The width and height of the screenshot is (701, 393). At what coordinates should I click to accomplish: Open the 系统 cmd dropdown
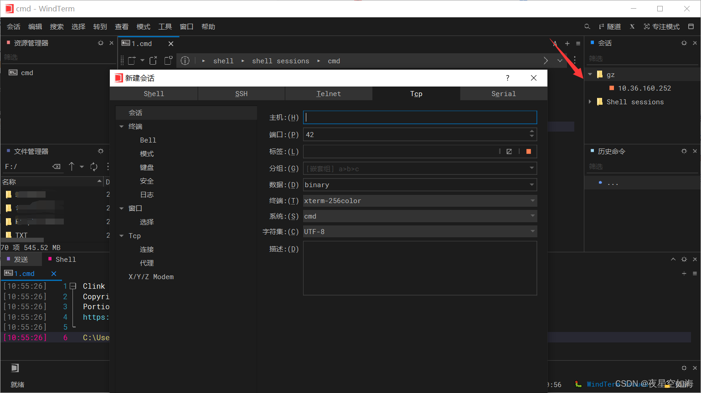click(532, 216)
